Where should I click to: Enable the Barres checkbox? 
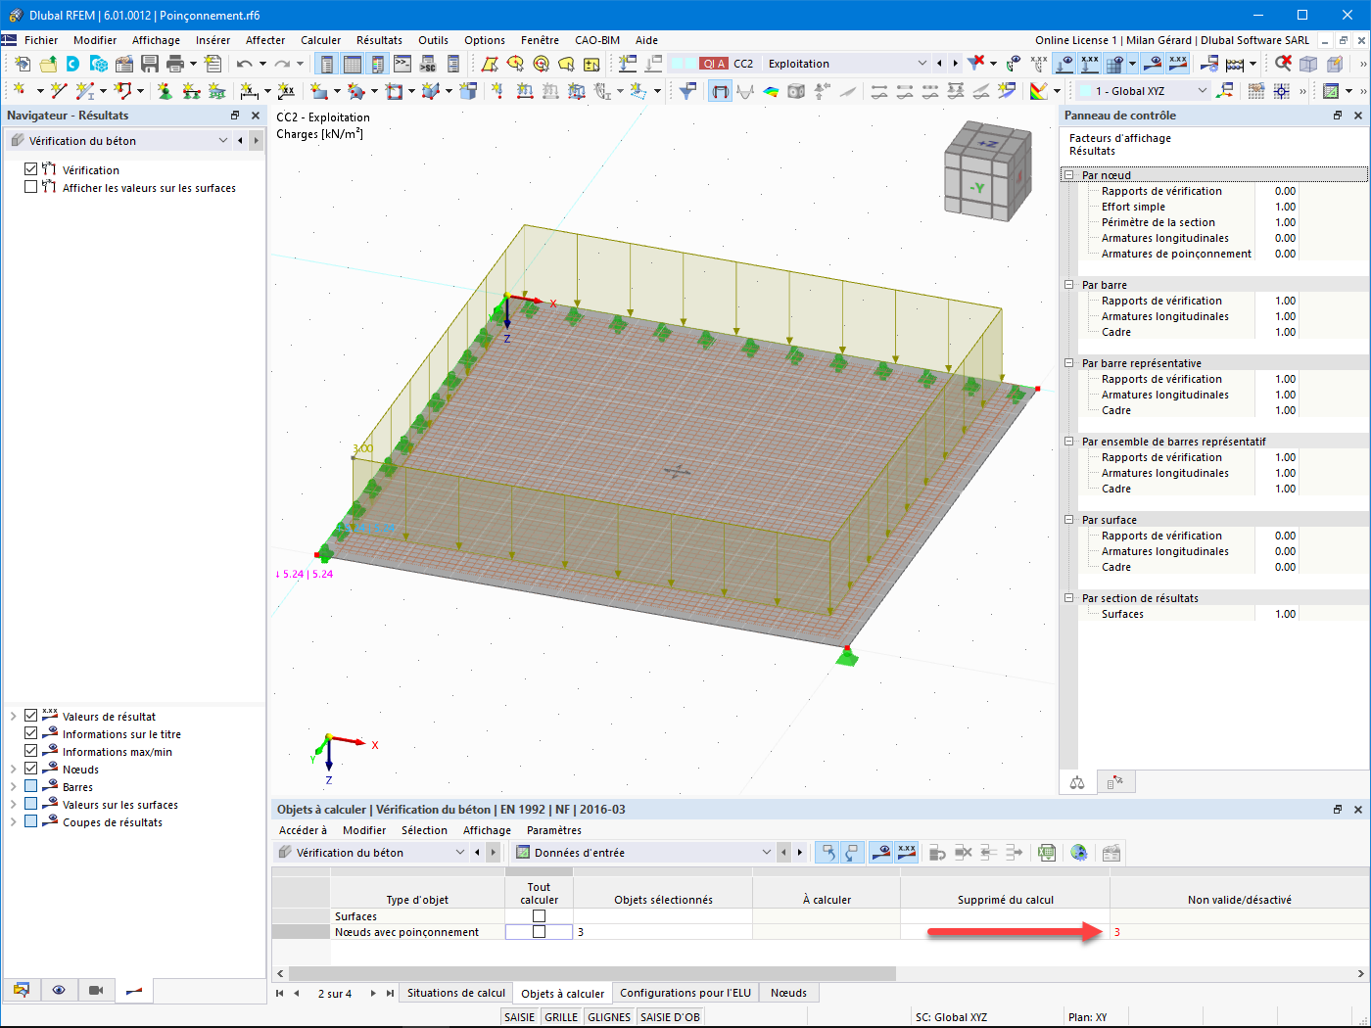point(30,786)
